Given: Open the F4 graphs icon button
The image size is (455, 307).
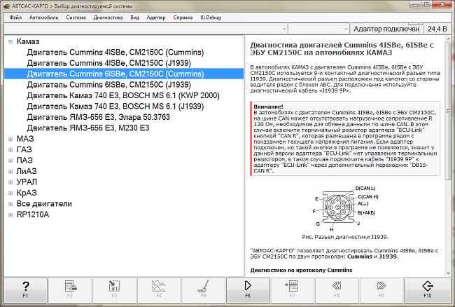Looking at the screenshot, I should click(159, 290).
